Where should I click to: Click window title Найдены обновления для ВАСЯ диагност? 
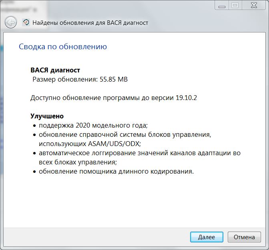90,23
